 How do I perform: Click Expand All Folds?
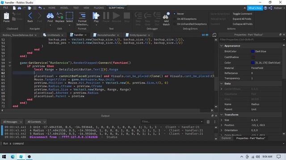coord(242,19)
